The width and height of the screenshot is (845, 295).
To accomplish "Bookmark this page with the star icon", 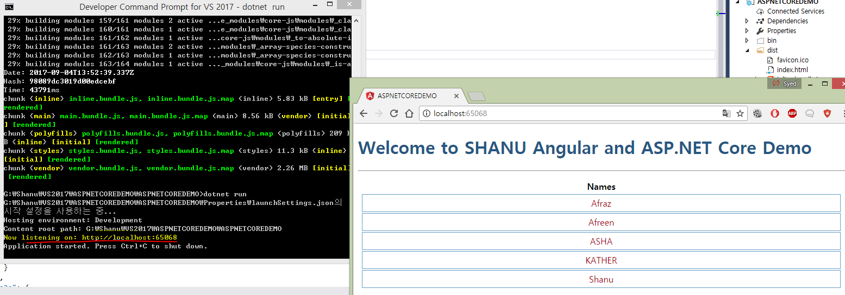I will tap(740, 113).
